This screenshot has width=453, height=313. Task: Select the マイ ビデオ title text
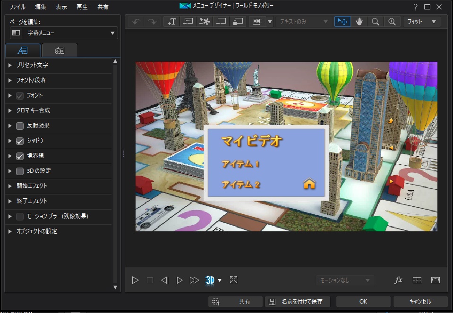(252, 142)
